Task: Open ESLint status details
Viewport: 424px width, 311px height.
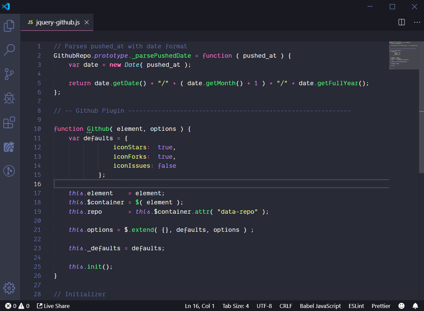Action: [x=356, y=306]
